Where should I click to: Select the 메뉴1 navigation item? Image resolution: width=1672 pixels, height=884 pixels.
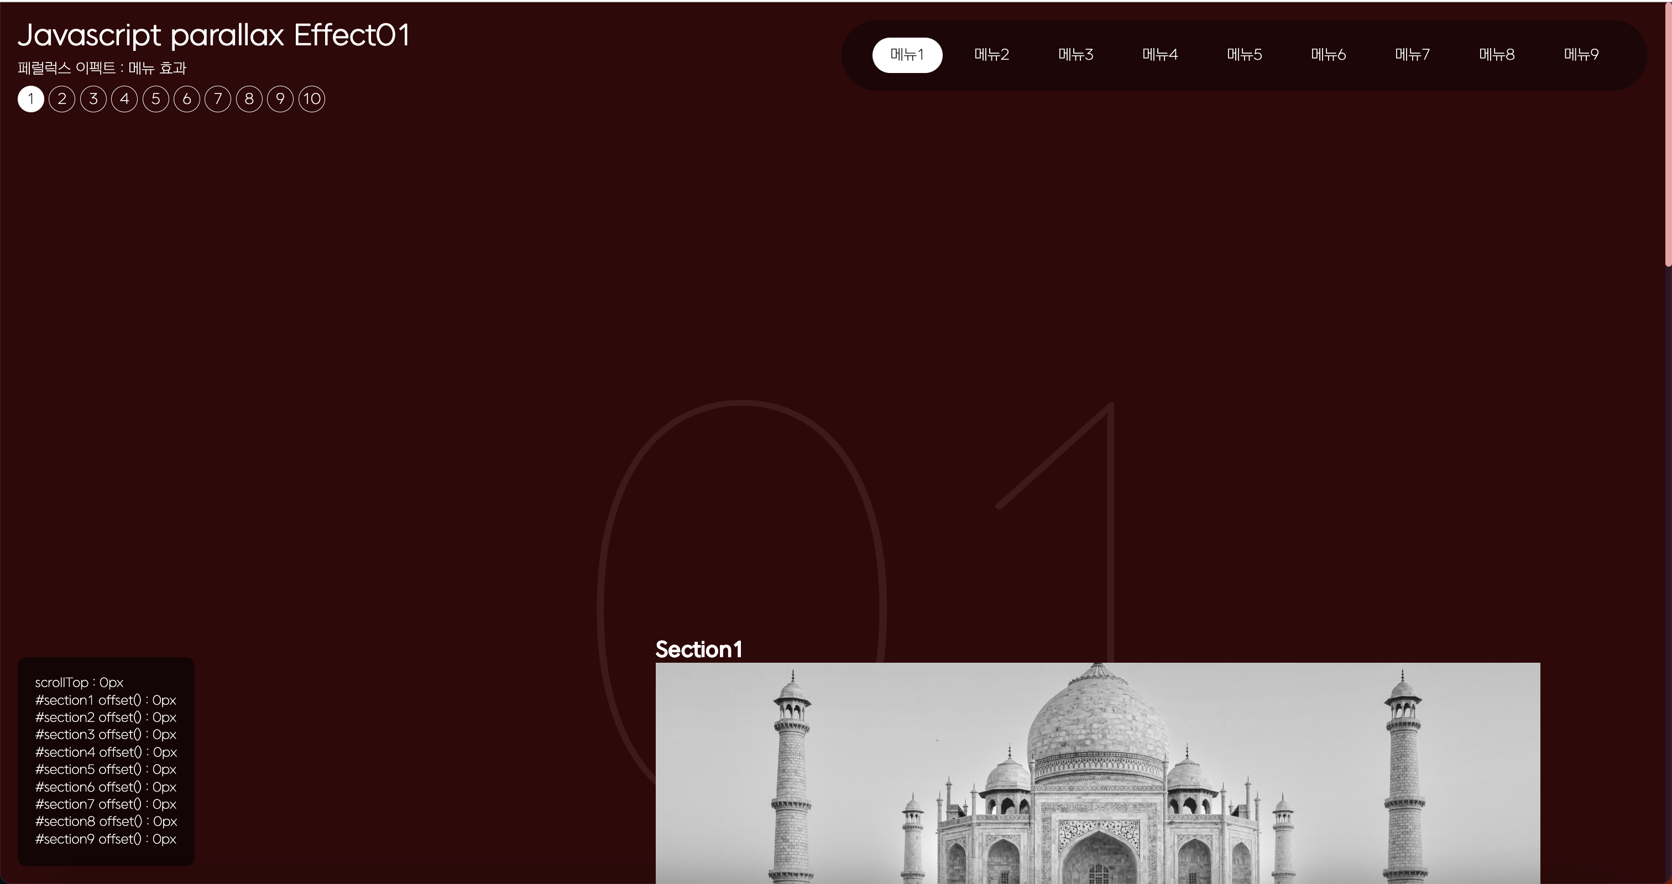[907, 55]
